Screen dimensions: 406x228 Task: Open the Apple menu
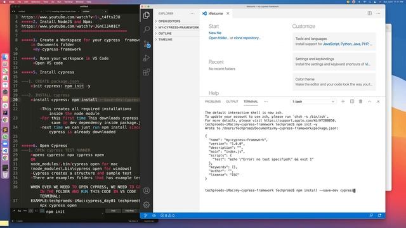4,2
